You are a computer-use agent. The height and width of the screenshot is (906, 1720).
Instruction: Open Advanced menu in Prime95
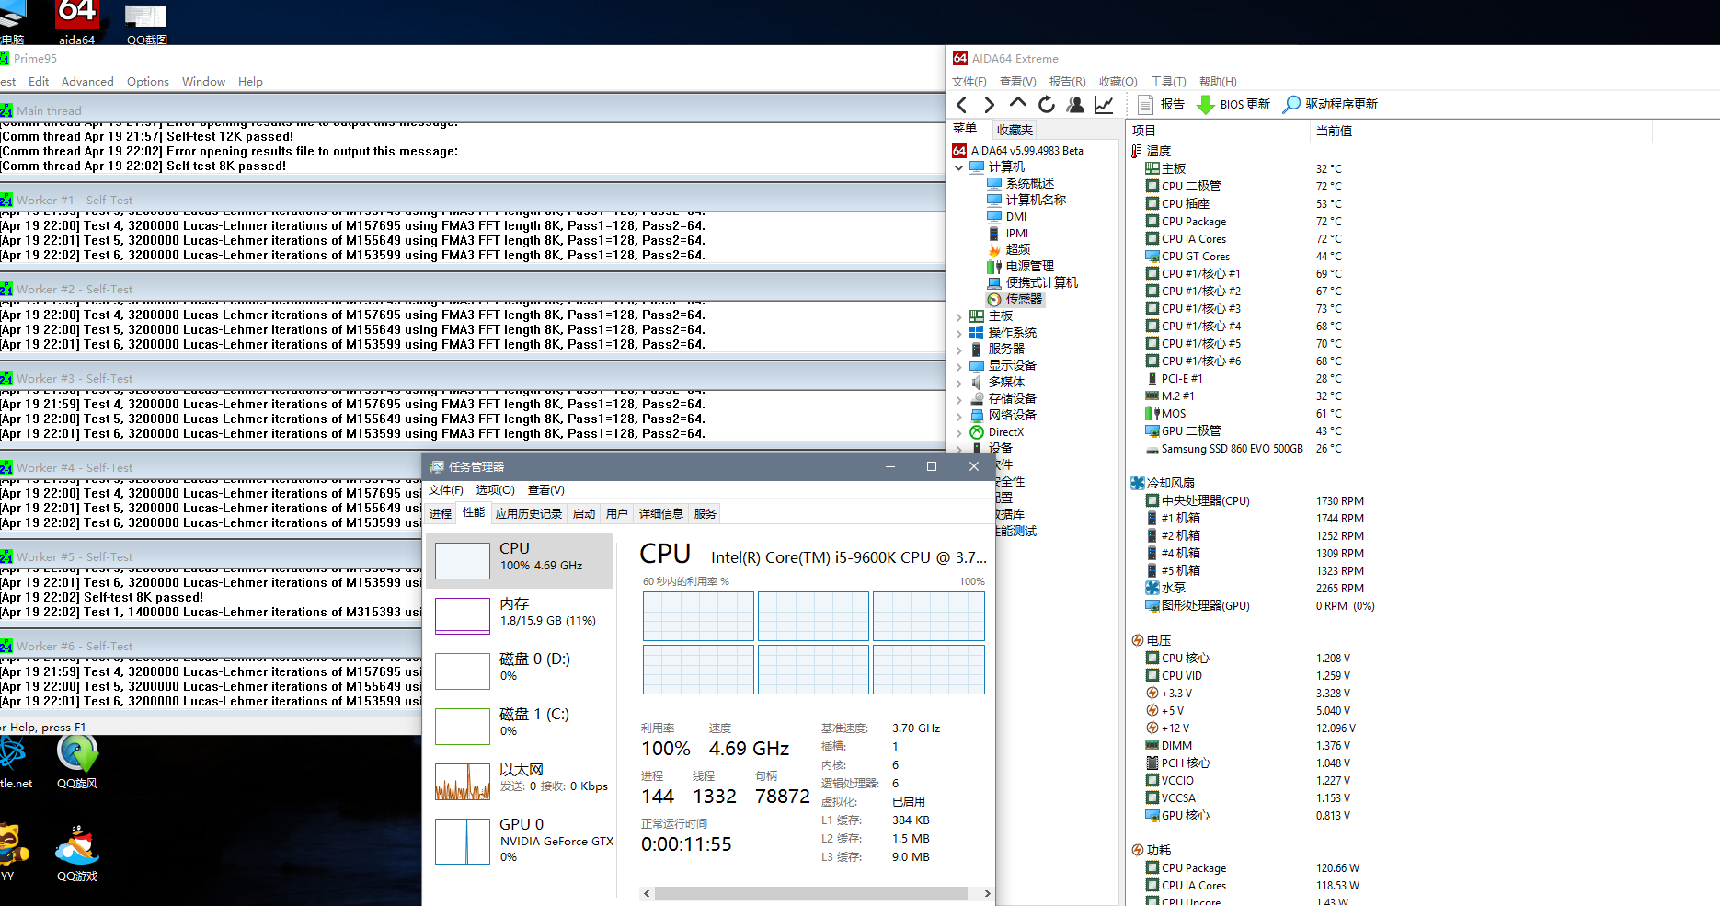click(x=87, y=82)
